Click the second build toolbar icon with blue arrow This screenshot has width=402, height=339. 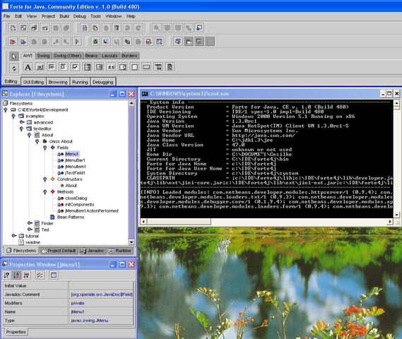pyautogui.click(x=23, y=42)
